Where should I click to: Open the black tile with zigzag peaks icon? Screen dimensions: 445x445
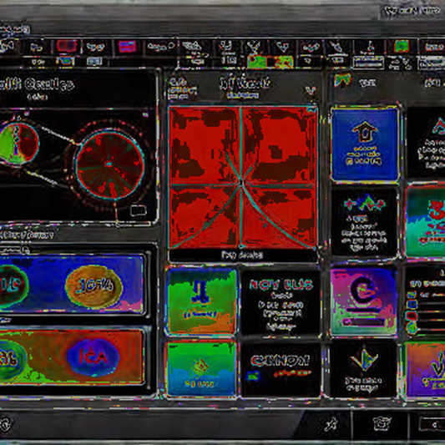[x=364, y=221]
